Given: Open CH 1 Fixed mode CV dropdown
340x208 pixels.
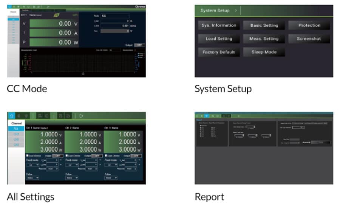Looking at the screenshot, I should pos(33,165).
